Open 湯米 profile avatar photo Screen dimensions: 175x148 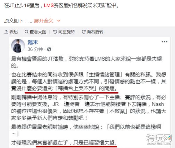[18, 46]
